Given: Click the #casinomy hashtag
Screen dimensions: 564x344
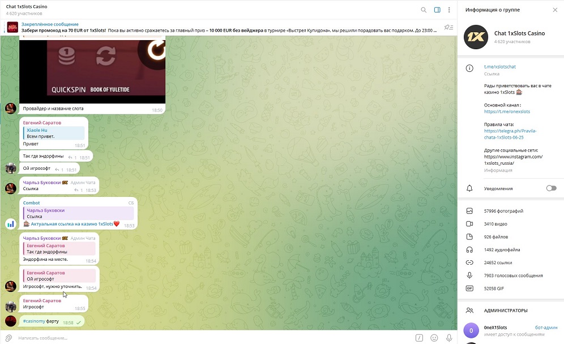Looking at the screenshot, I should [34, 321].
